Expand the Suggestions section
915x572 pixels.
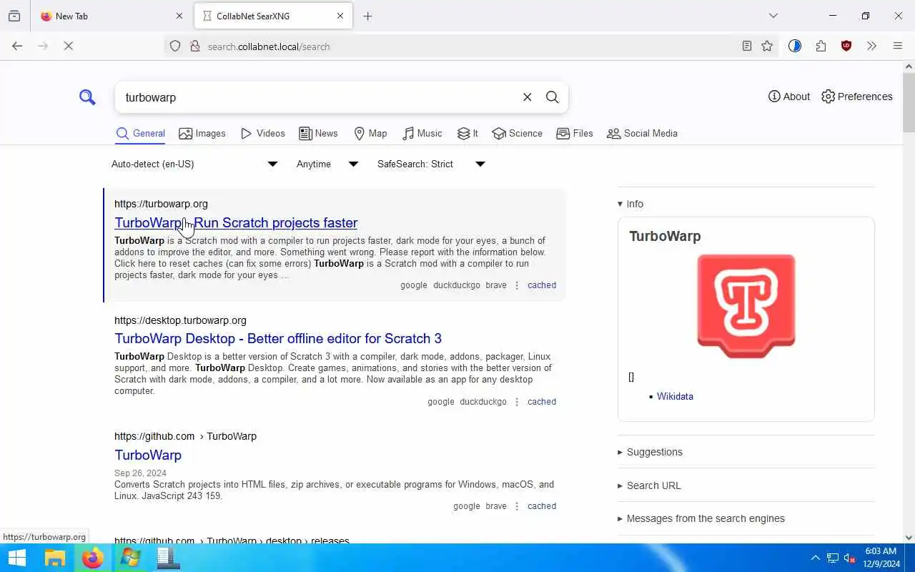(x=650, y=452)
